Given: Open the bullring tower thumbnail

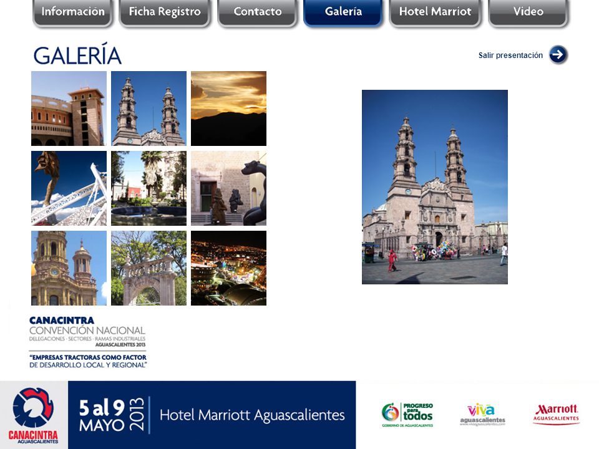Looking at the screenshot, I should pos(69,109).
